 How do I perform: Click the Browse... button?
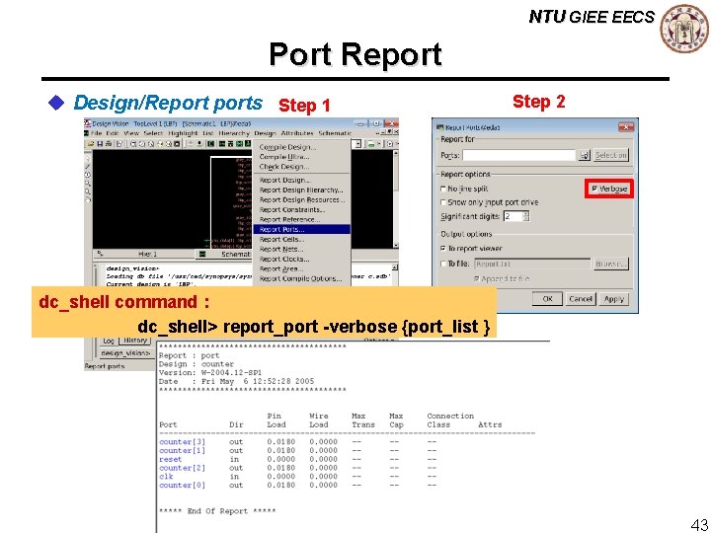[x=611, y=264]
